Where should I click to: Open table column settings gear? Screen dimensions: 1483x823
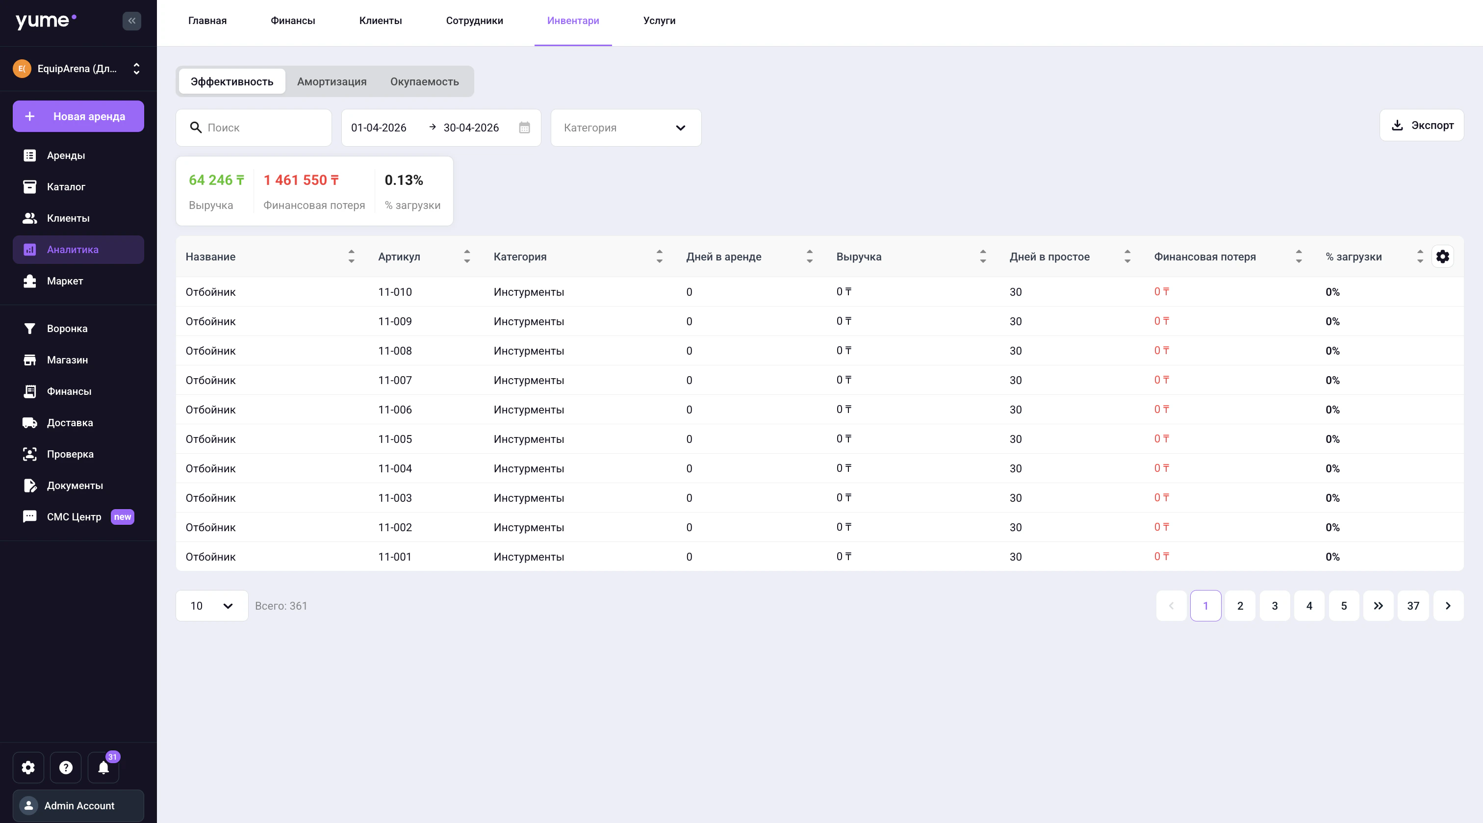click(x=1442, y=257)
